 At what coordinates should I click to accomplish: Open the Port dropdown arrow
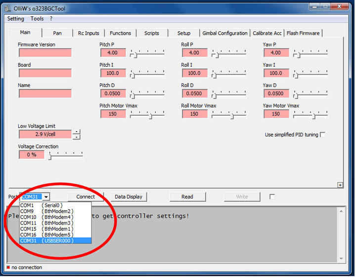point(46,196)
